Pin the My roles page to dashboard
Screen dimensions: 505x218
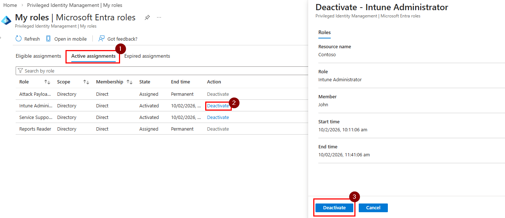[147, 17]
